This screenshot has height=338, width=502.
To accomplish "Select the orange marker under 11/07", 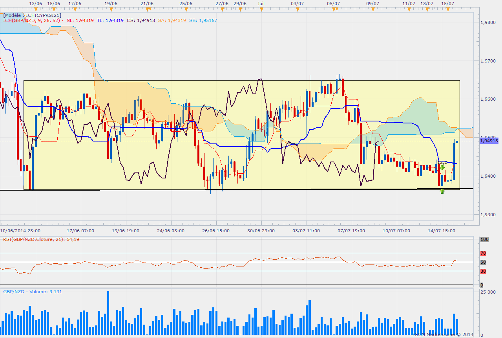I will (x=409, y=9).
